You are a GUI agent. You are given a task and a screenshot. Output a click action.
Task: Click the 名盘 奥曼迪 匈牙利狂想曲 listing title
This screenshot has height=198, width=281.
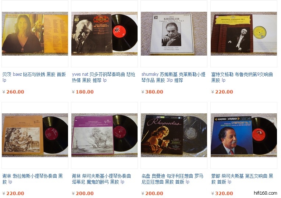172,179
